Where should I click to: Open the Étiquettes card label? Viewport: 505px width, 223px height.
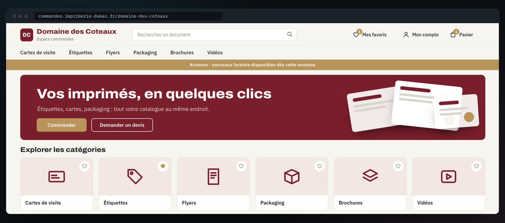(116, 203)
